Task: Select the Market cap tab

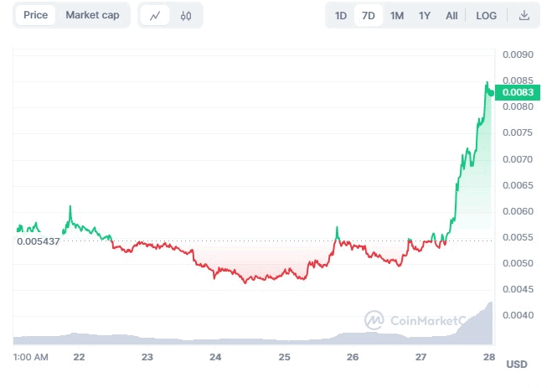Action: pos(92,15)
